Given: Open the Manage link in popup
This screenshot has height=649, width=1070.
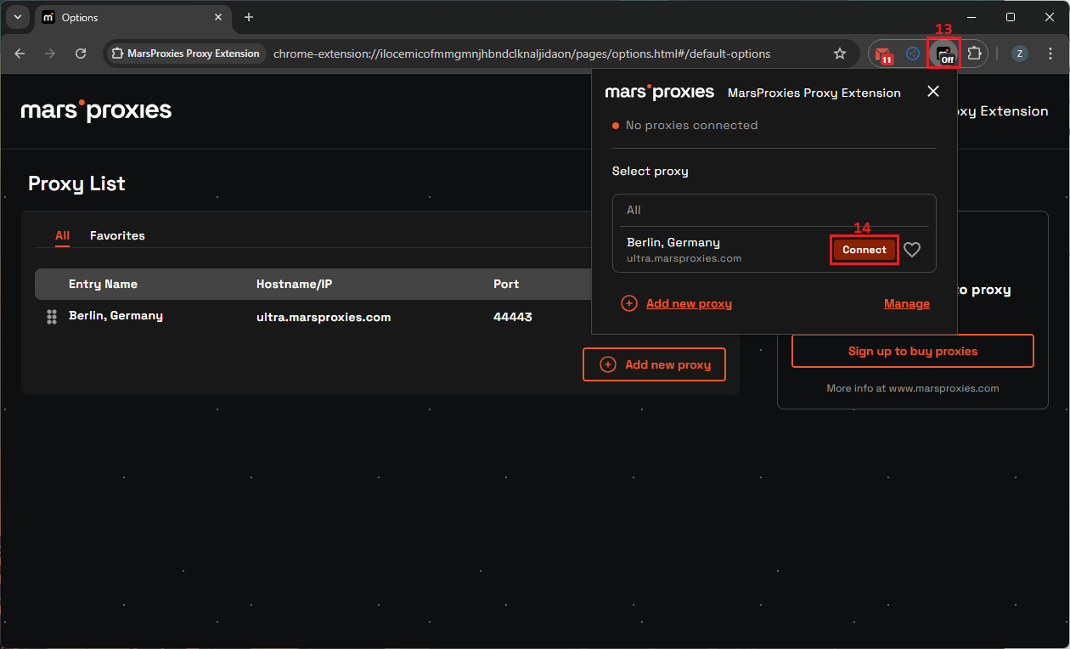Looking at the screenshot, I should pos(906,303).
